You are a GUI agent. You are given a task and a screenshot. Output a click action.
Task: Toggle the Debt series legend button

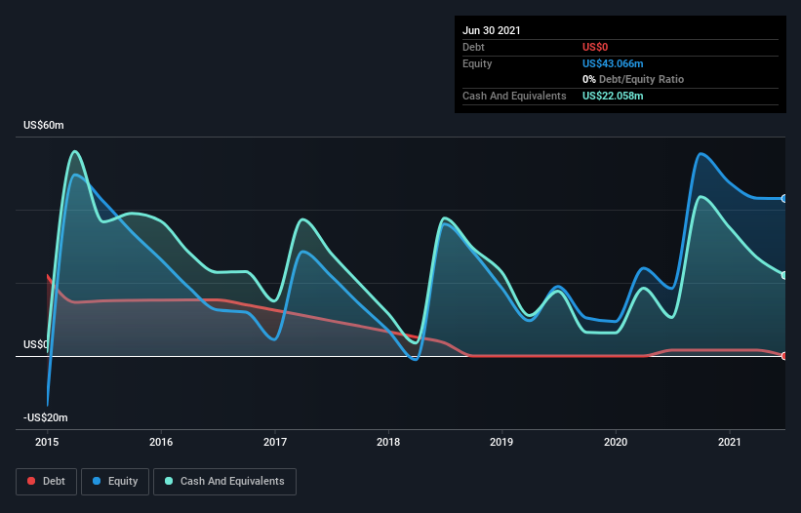point(46,482)
